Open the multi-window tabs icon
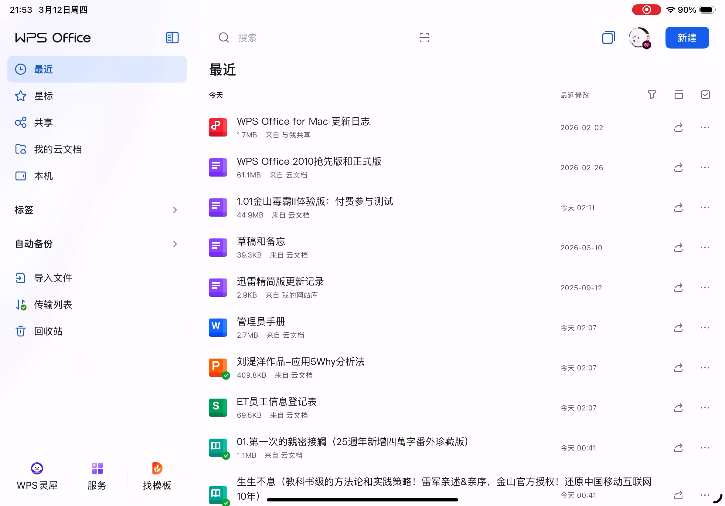The width and height of the screenshot is (725, 506). tap(608, 38)
